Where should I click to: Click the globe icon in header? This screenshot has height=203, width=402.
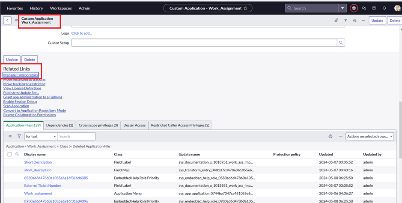point(354,8)
